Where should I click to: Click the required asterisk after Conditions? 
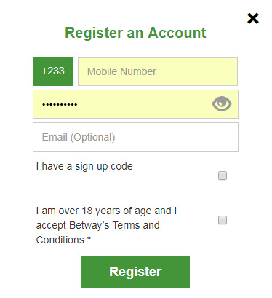click(x=89, y=238)
